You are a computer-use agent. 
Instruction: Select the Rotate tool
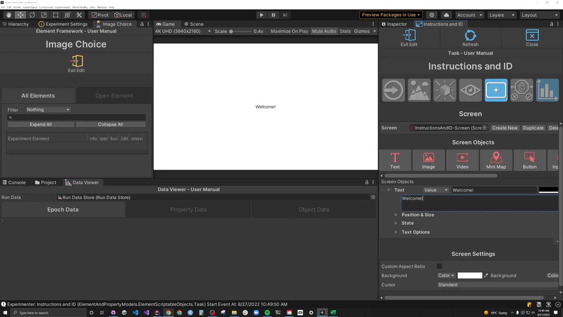tap(32, 15)
